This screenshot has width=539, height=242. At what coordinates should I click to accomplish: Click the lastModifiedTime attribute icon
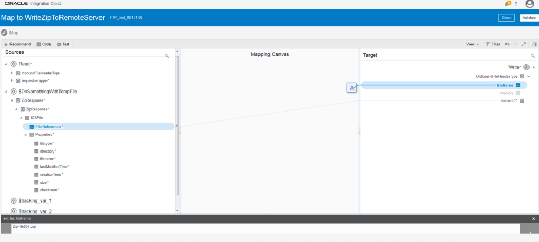point(36,167)
